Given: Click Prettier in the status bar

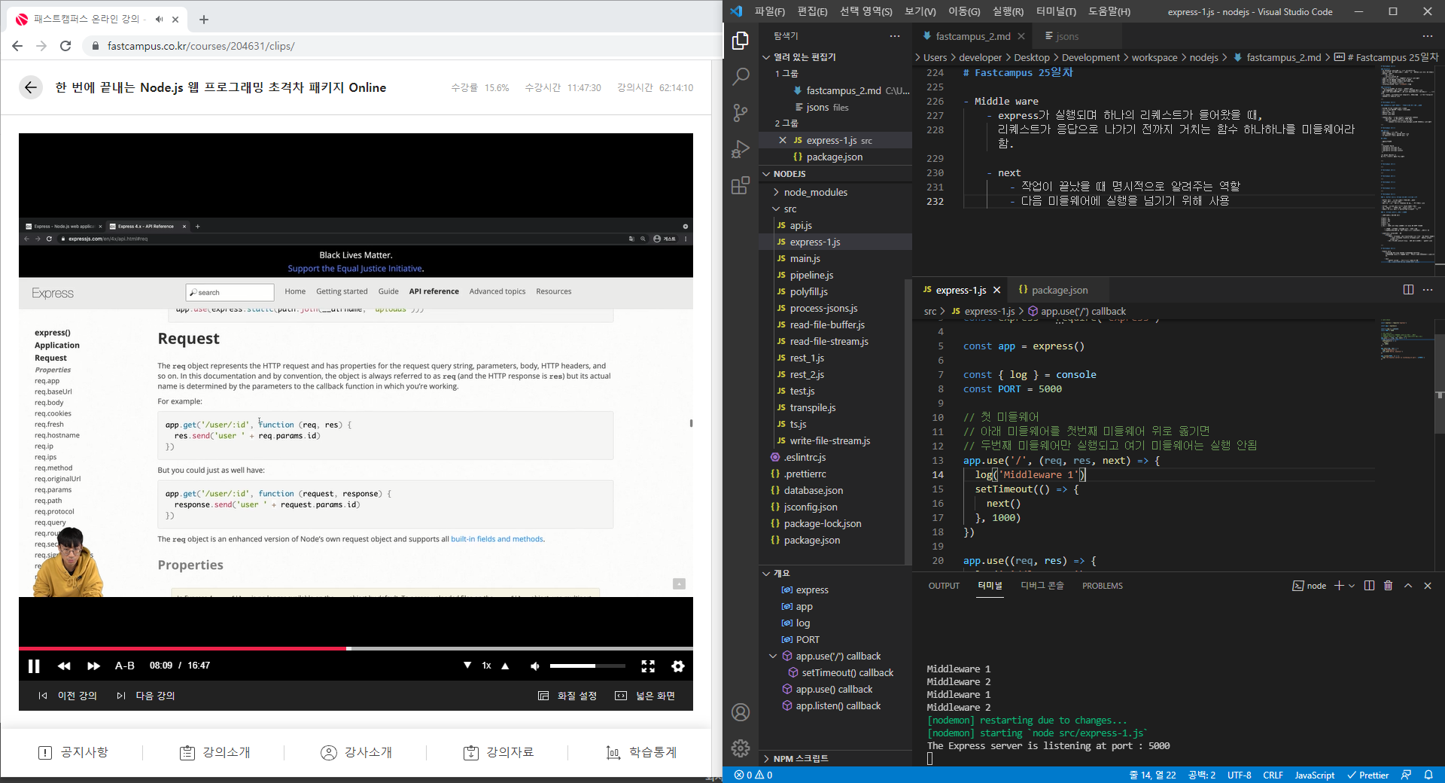Looking at the screenshot, I should point(1367,775).
